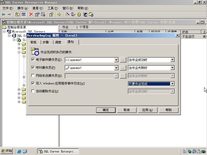Open the 查看(V) menu
Image resolution: width=207 pixels, height=155 pixels.
click(38, 8)
